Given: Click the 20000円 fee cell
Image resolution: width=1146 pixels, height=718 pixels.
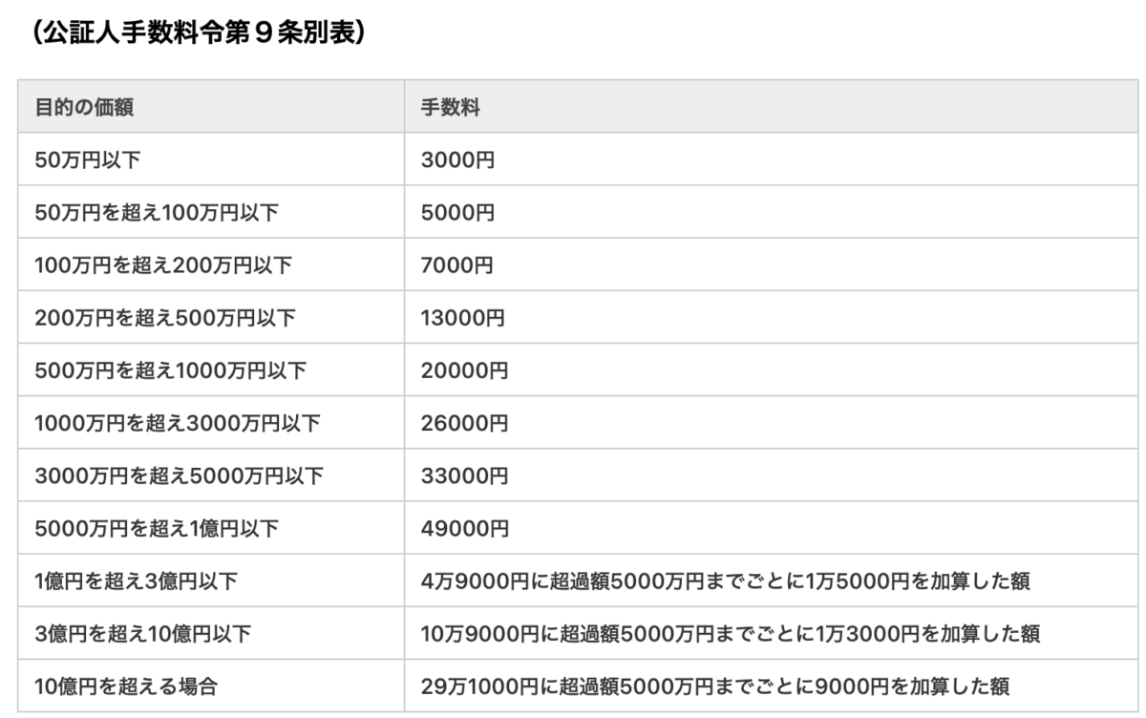Looking at the screenshot, I should point(464,370).
